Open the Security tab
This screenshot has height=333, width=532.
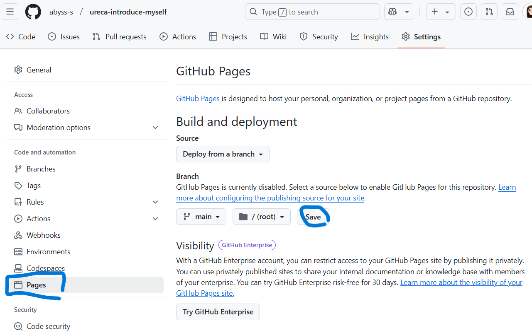[x=319, y=36]
